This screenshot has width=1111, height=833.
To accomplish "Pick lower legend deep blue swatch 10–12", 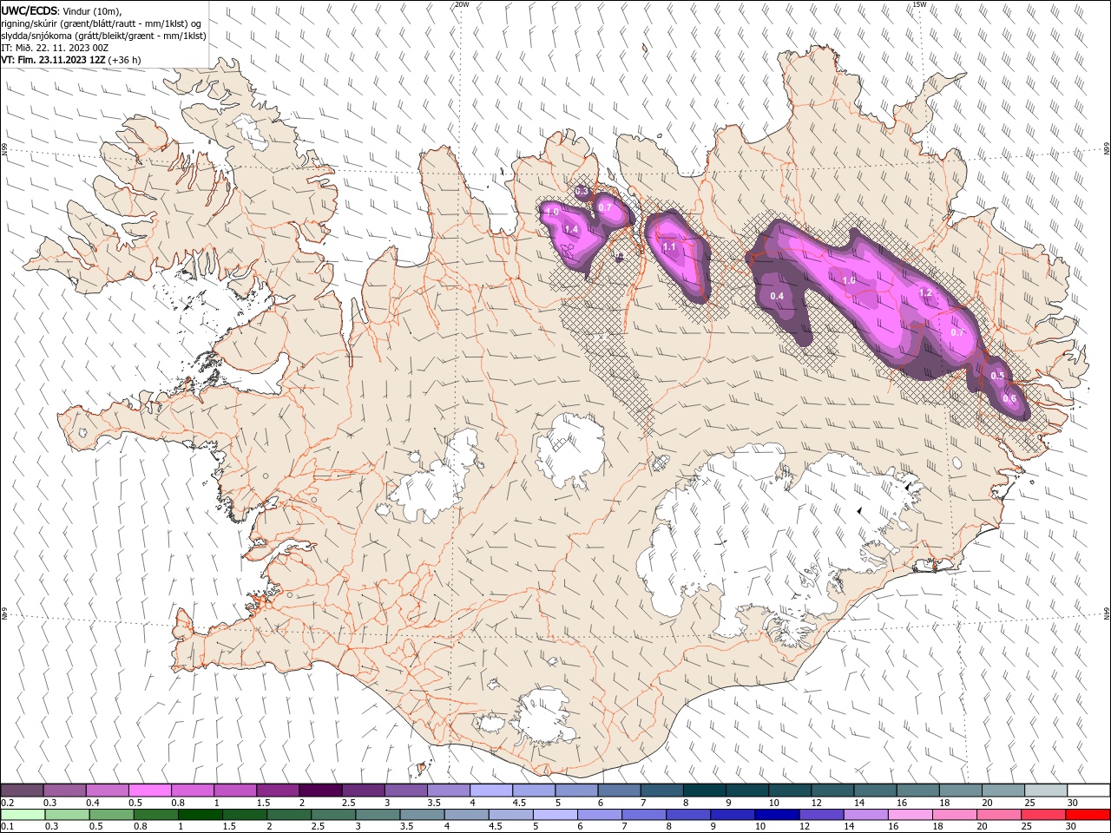I will point(777,815).
